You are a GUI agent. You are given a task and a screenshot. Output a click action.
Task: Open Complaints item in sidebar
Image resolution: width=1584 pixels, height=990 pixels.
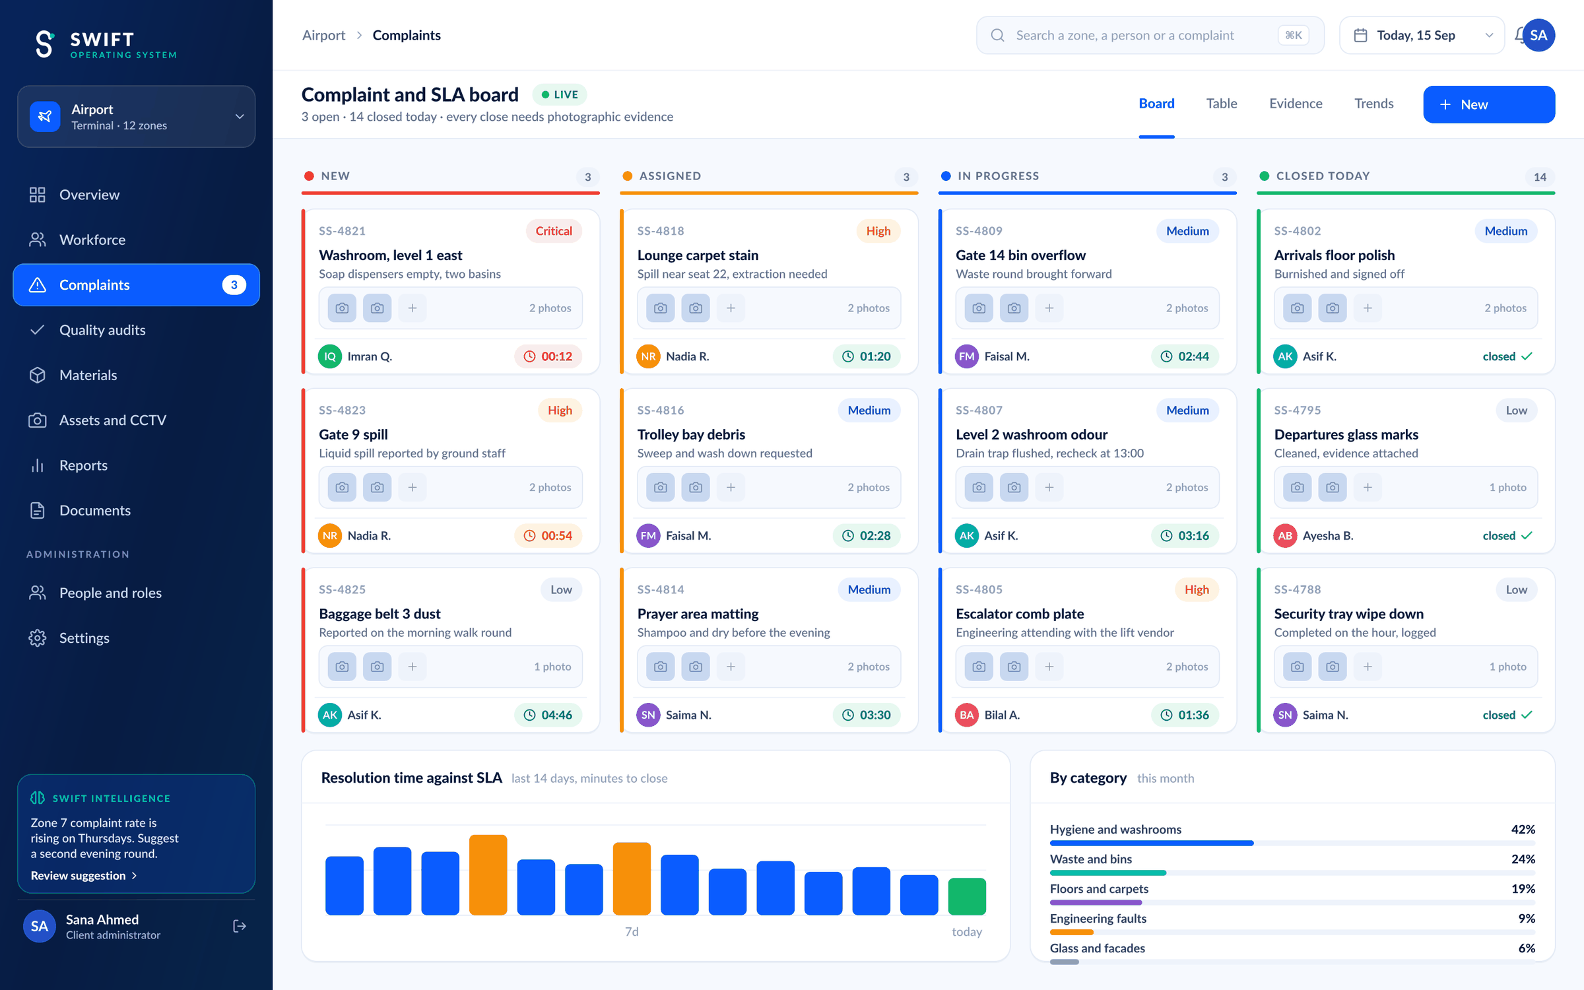pyautogui.click(x=136, y=285)
